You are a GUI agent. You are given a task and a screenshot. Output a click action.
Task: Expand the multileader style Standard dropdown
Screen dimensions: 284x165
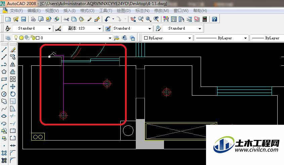pyautogui.click(x=200, y=29)
